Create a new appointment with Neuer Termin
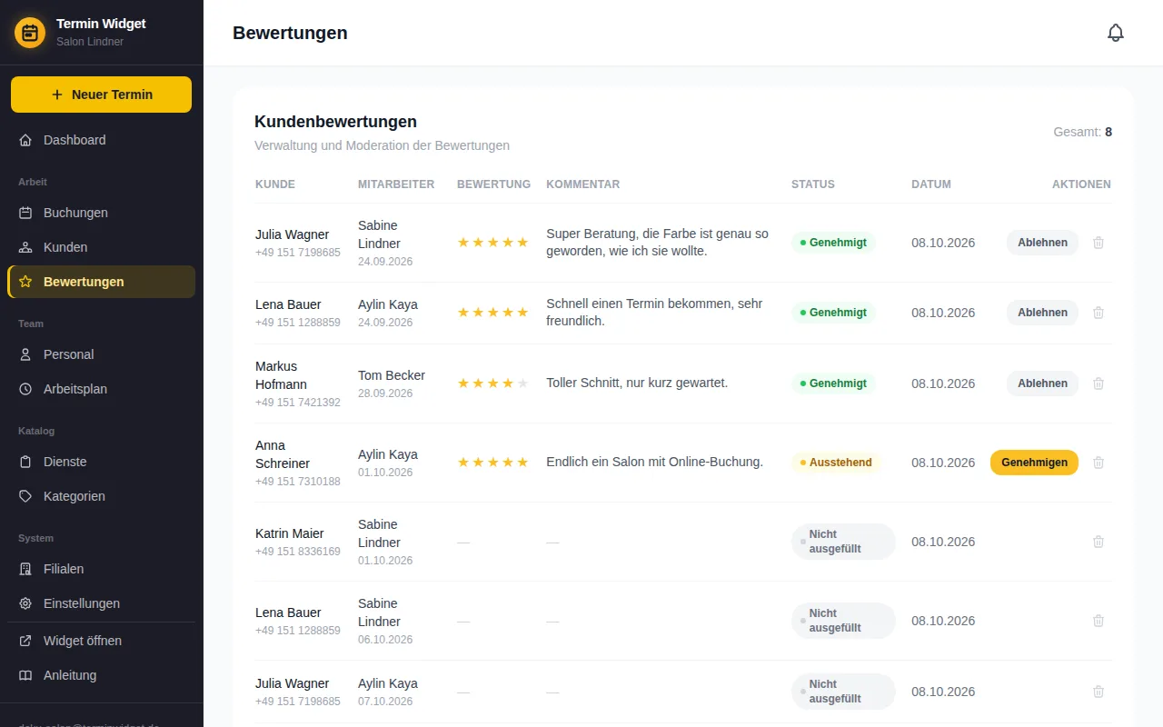 [x=101, y=95]
